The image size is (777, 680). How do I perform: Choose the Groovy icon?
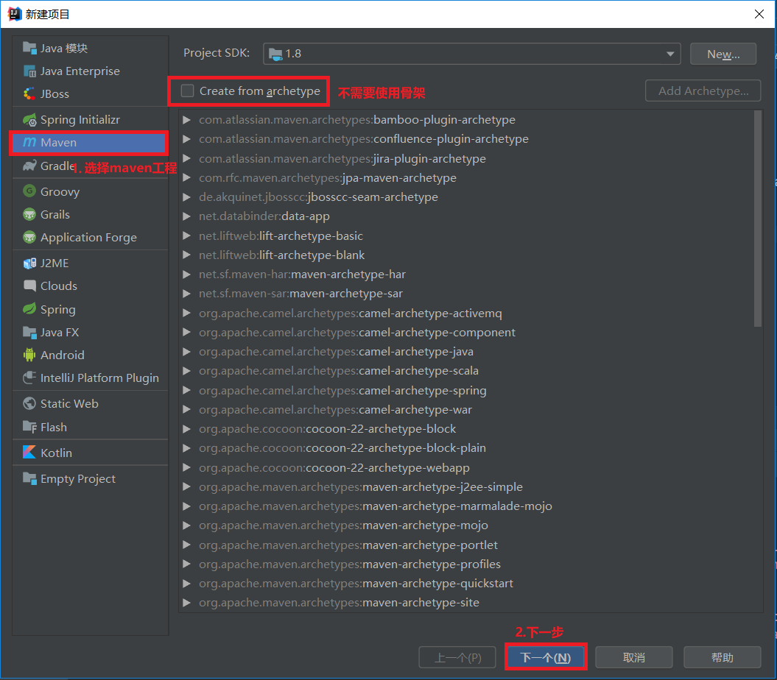29,191
